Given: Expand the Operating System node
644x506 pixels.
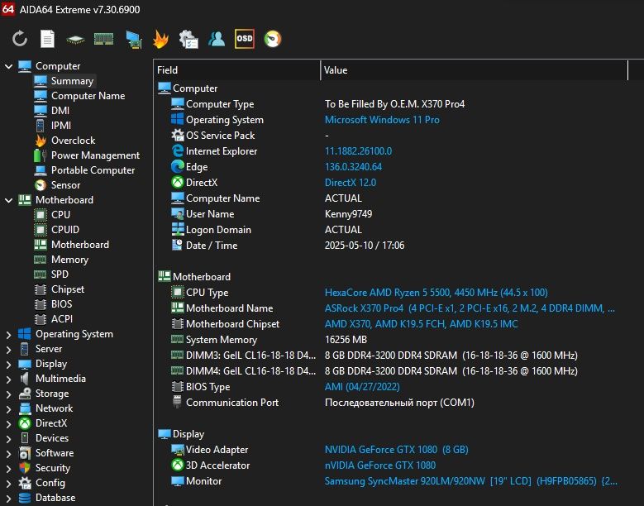Looking at the screenshot, I should pyautogui.click(x=8, y=335).
